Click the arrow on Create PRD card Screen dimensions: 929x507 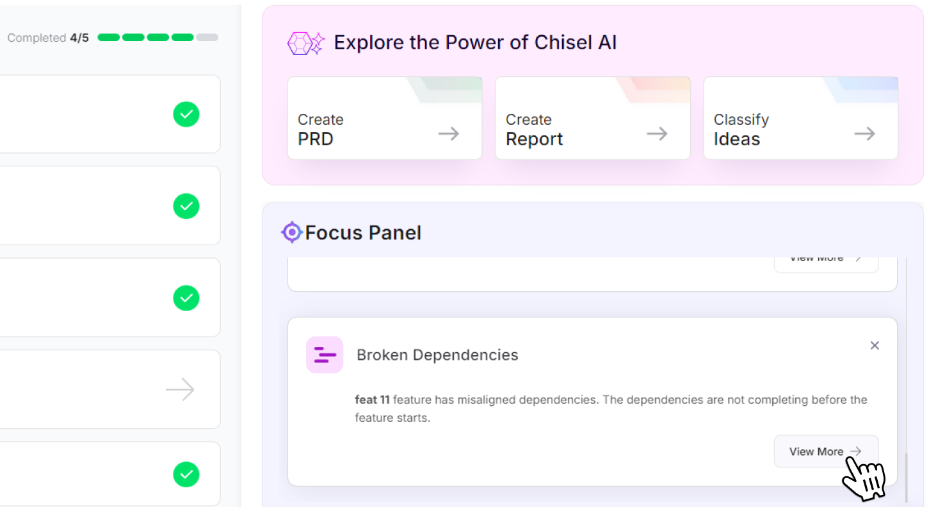(x=448, y=134)
